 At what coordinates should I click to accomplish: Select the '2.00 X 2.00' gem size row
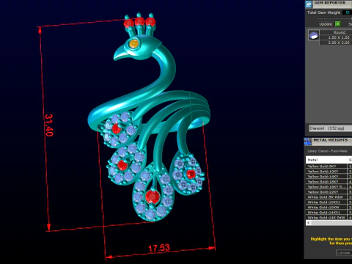336,43
